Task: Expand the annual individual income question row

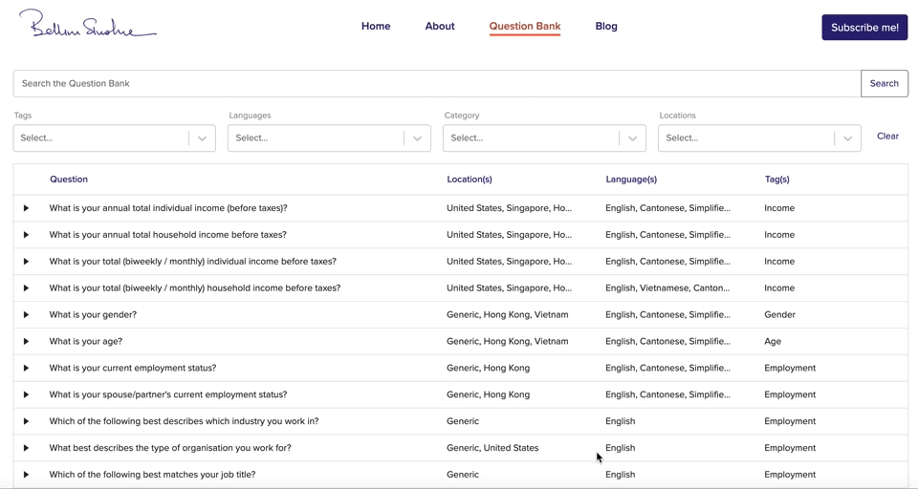Action: (26, 208)
